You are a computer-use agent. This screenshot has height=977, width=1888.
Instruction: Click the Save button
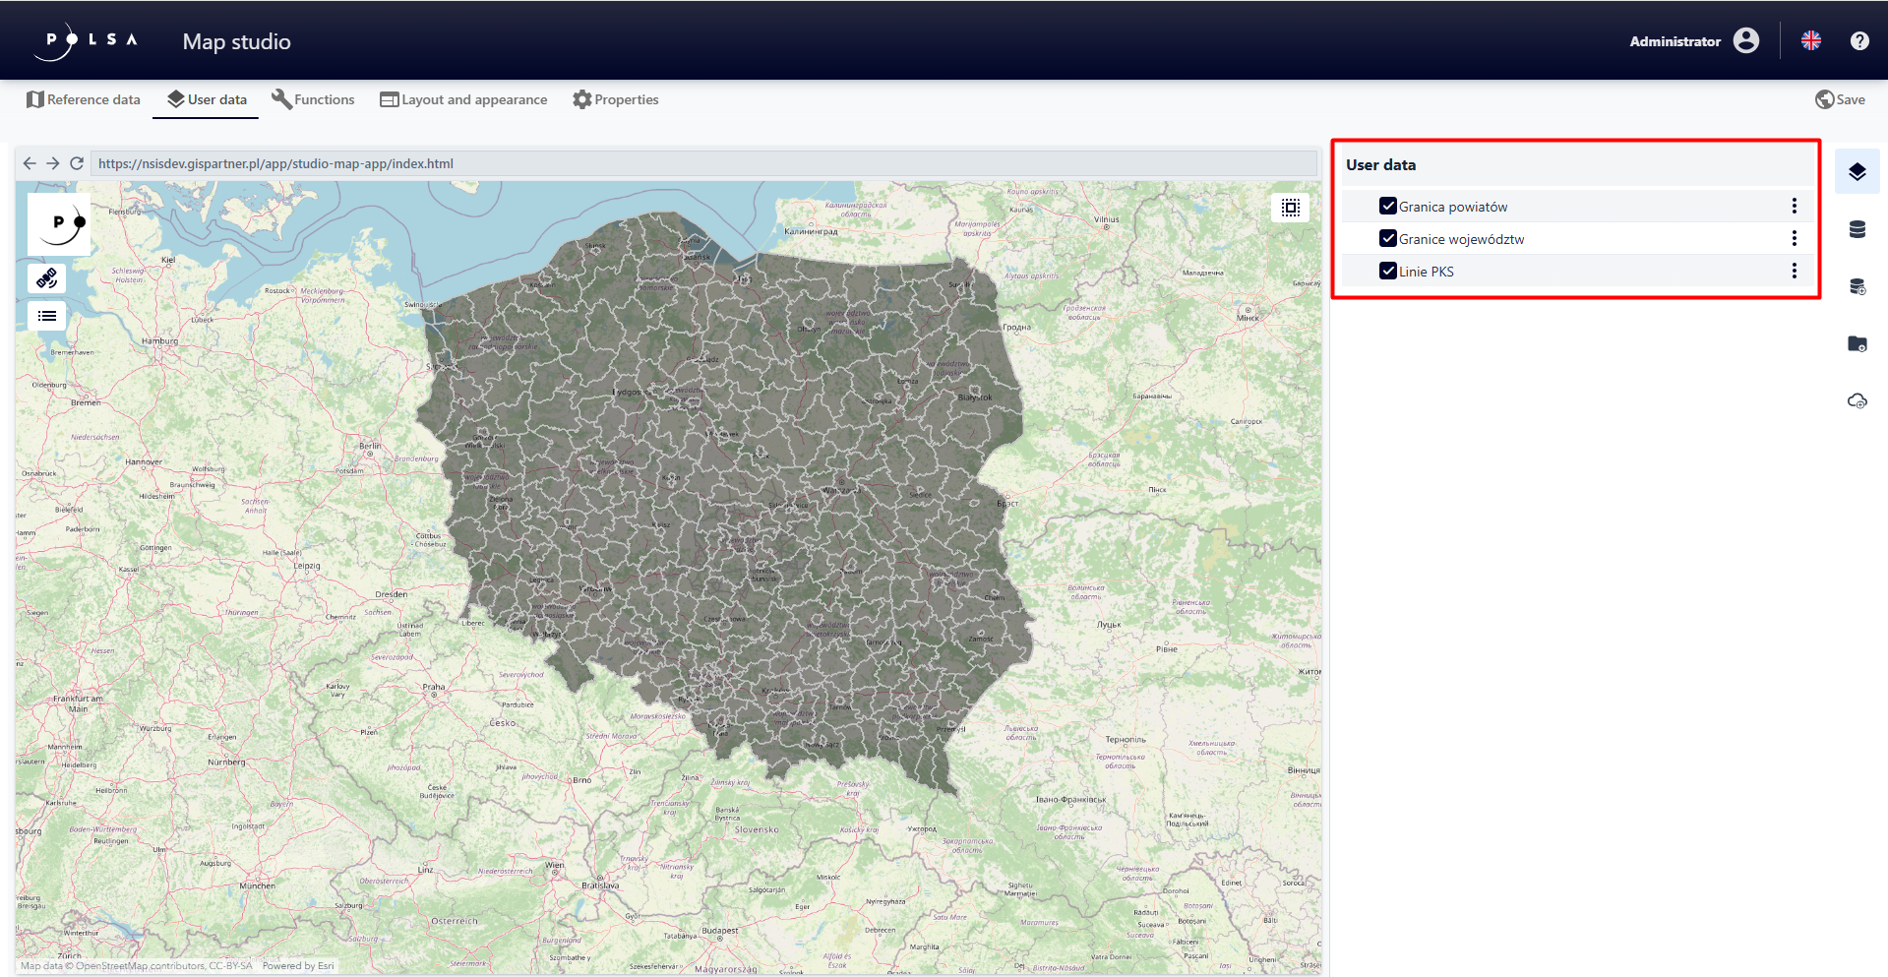point(1840,99)
